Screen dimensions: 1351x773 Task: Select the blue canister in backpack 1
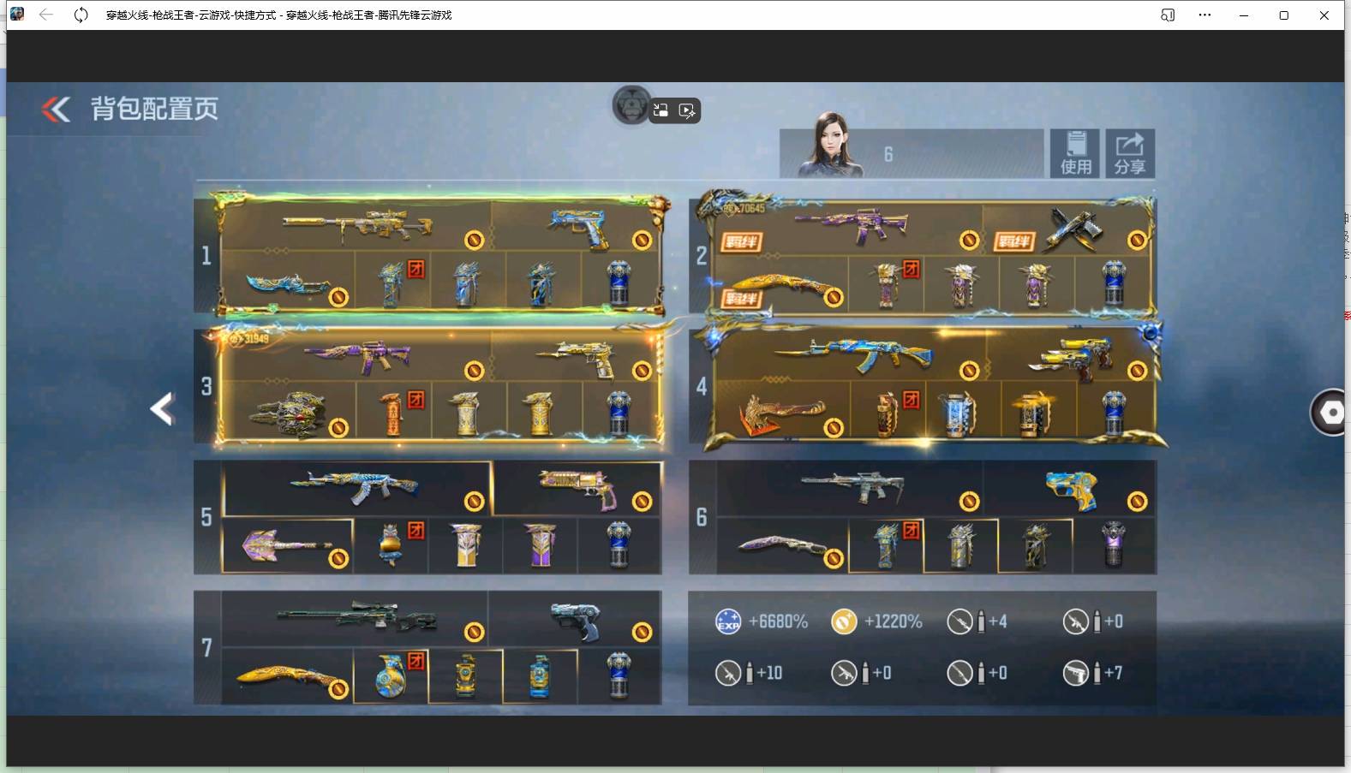620,283
